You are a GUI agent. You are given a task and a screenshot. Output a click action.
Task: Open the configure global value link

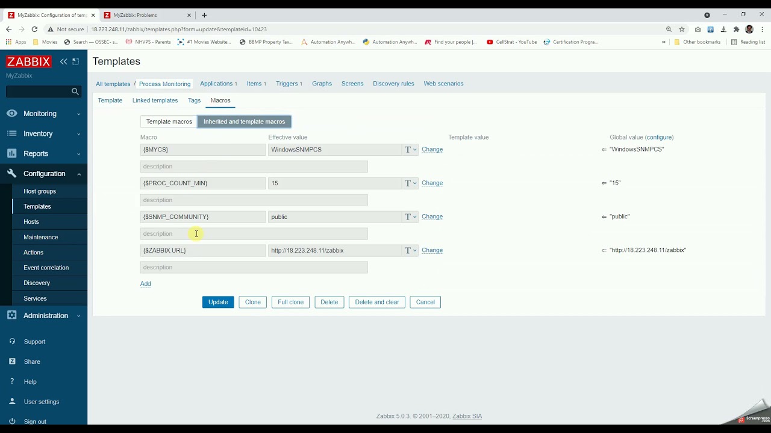[x=659, y=137]
